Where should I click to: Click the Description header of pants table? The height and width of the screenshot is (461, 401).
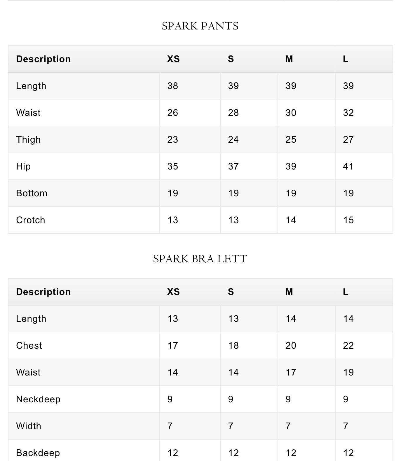(43, 59)
